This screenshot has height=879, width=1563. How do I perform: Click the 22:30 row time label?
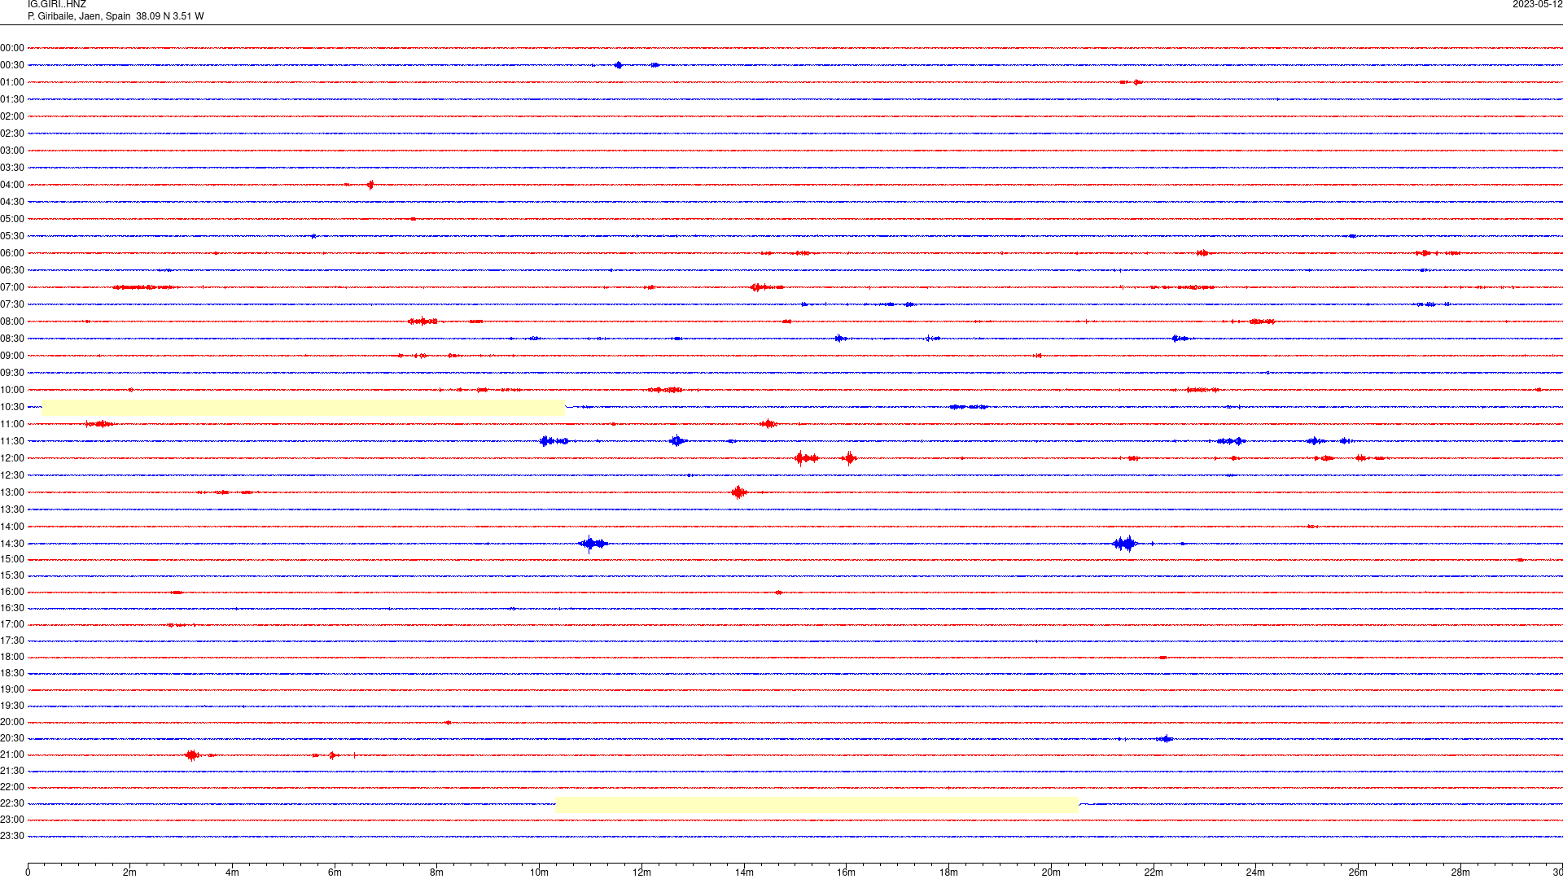(x=12, y=803)
